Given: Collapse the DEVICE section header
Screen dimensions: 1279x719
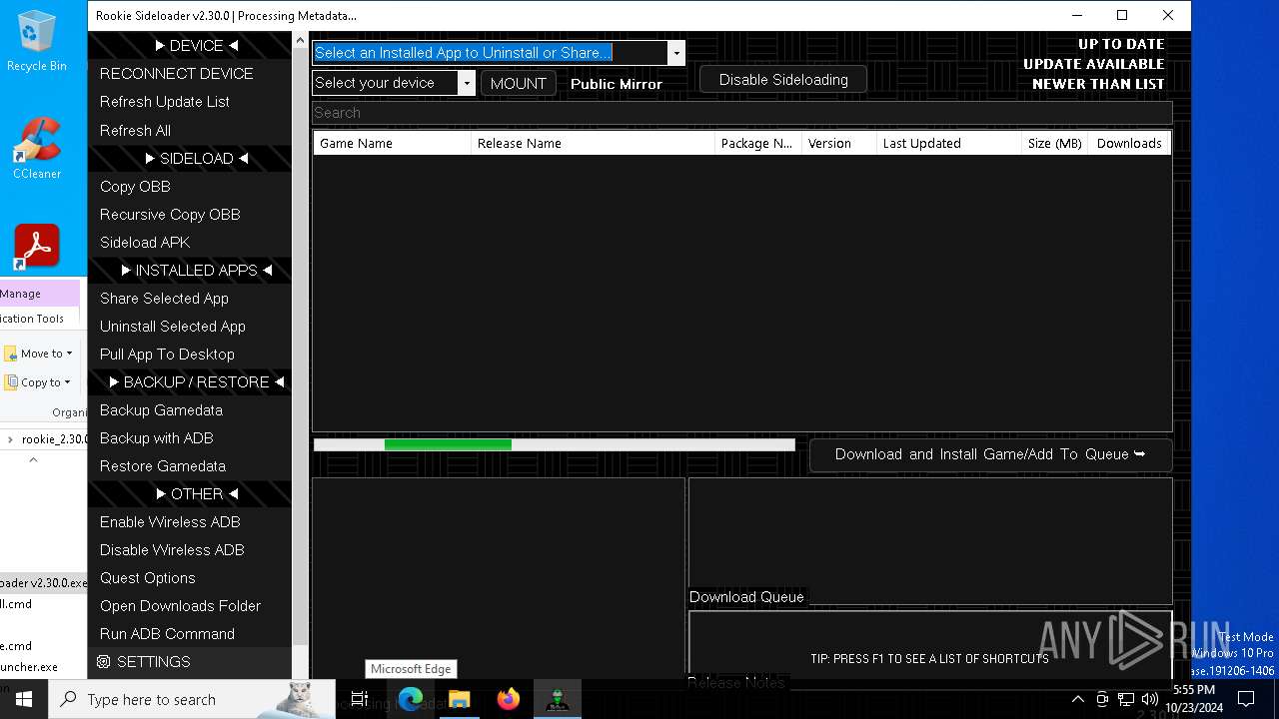Looking at the screenshot, I should [196, 46].
